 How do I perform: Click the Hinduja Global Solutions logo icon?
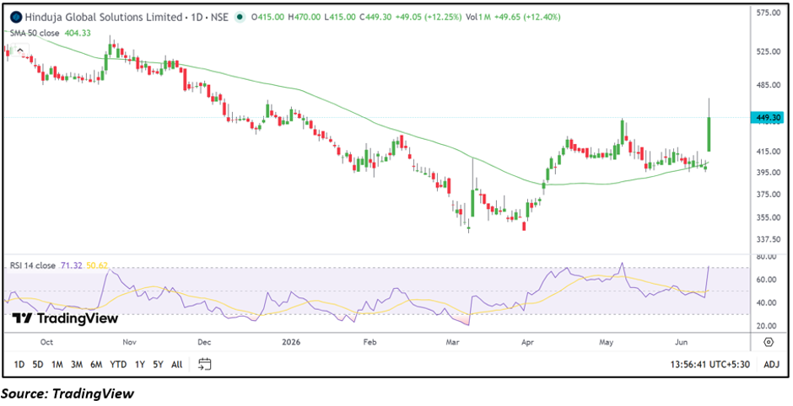coord(16,17)
